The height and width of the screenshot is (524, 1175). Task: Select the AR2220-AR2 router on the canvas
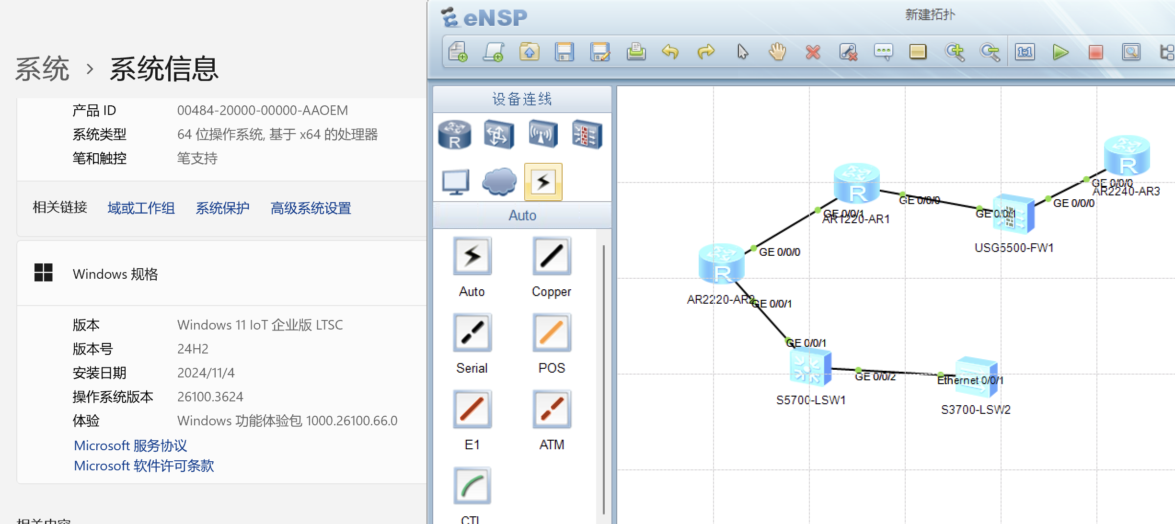click(722, 263)
